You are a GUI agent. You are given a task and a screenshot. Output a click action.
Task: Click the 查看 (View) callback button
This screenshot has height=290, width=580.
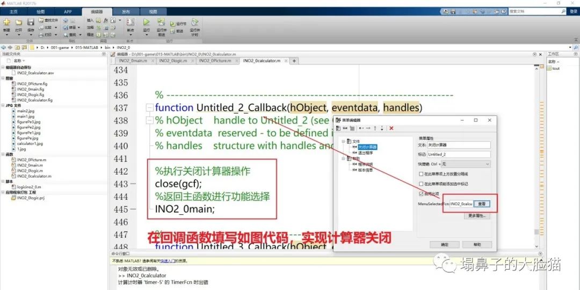pos(482,204)
